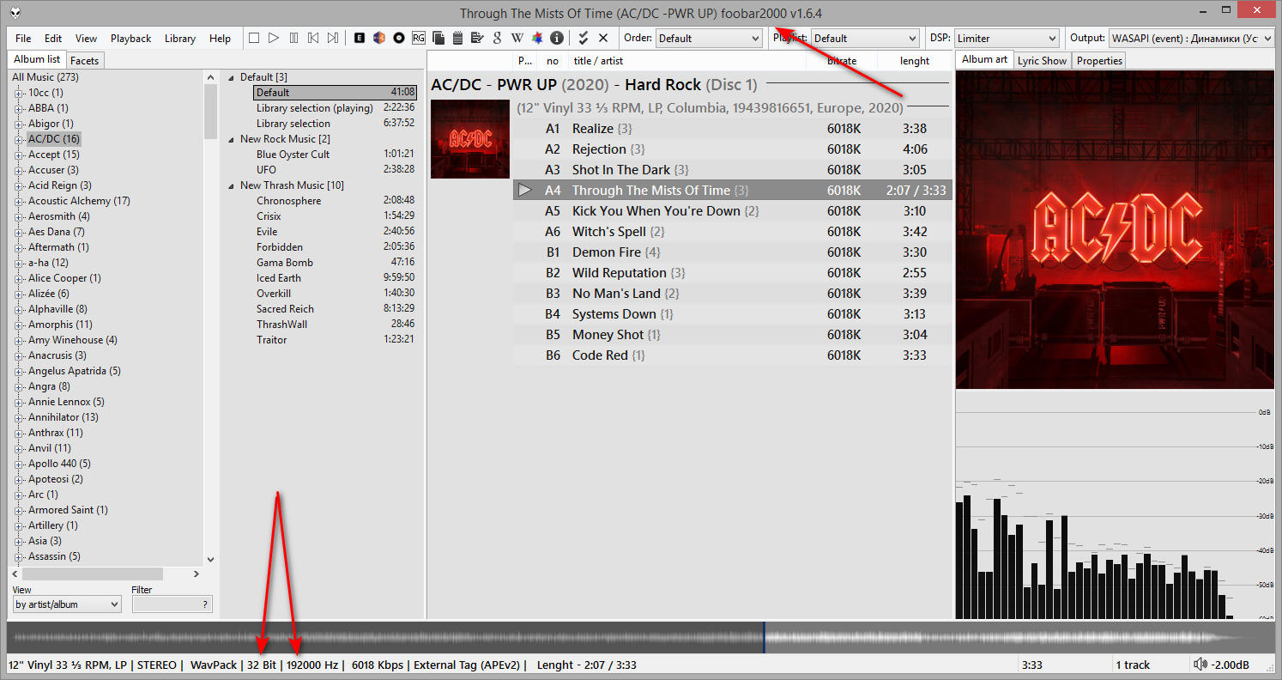This screenshot has height=680, width=1282.
Task: Click the large PWR UP album art
Action: tap(1115, 230)
